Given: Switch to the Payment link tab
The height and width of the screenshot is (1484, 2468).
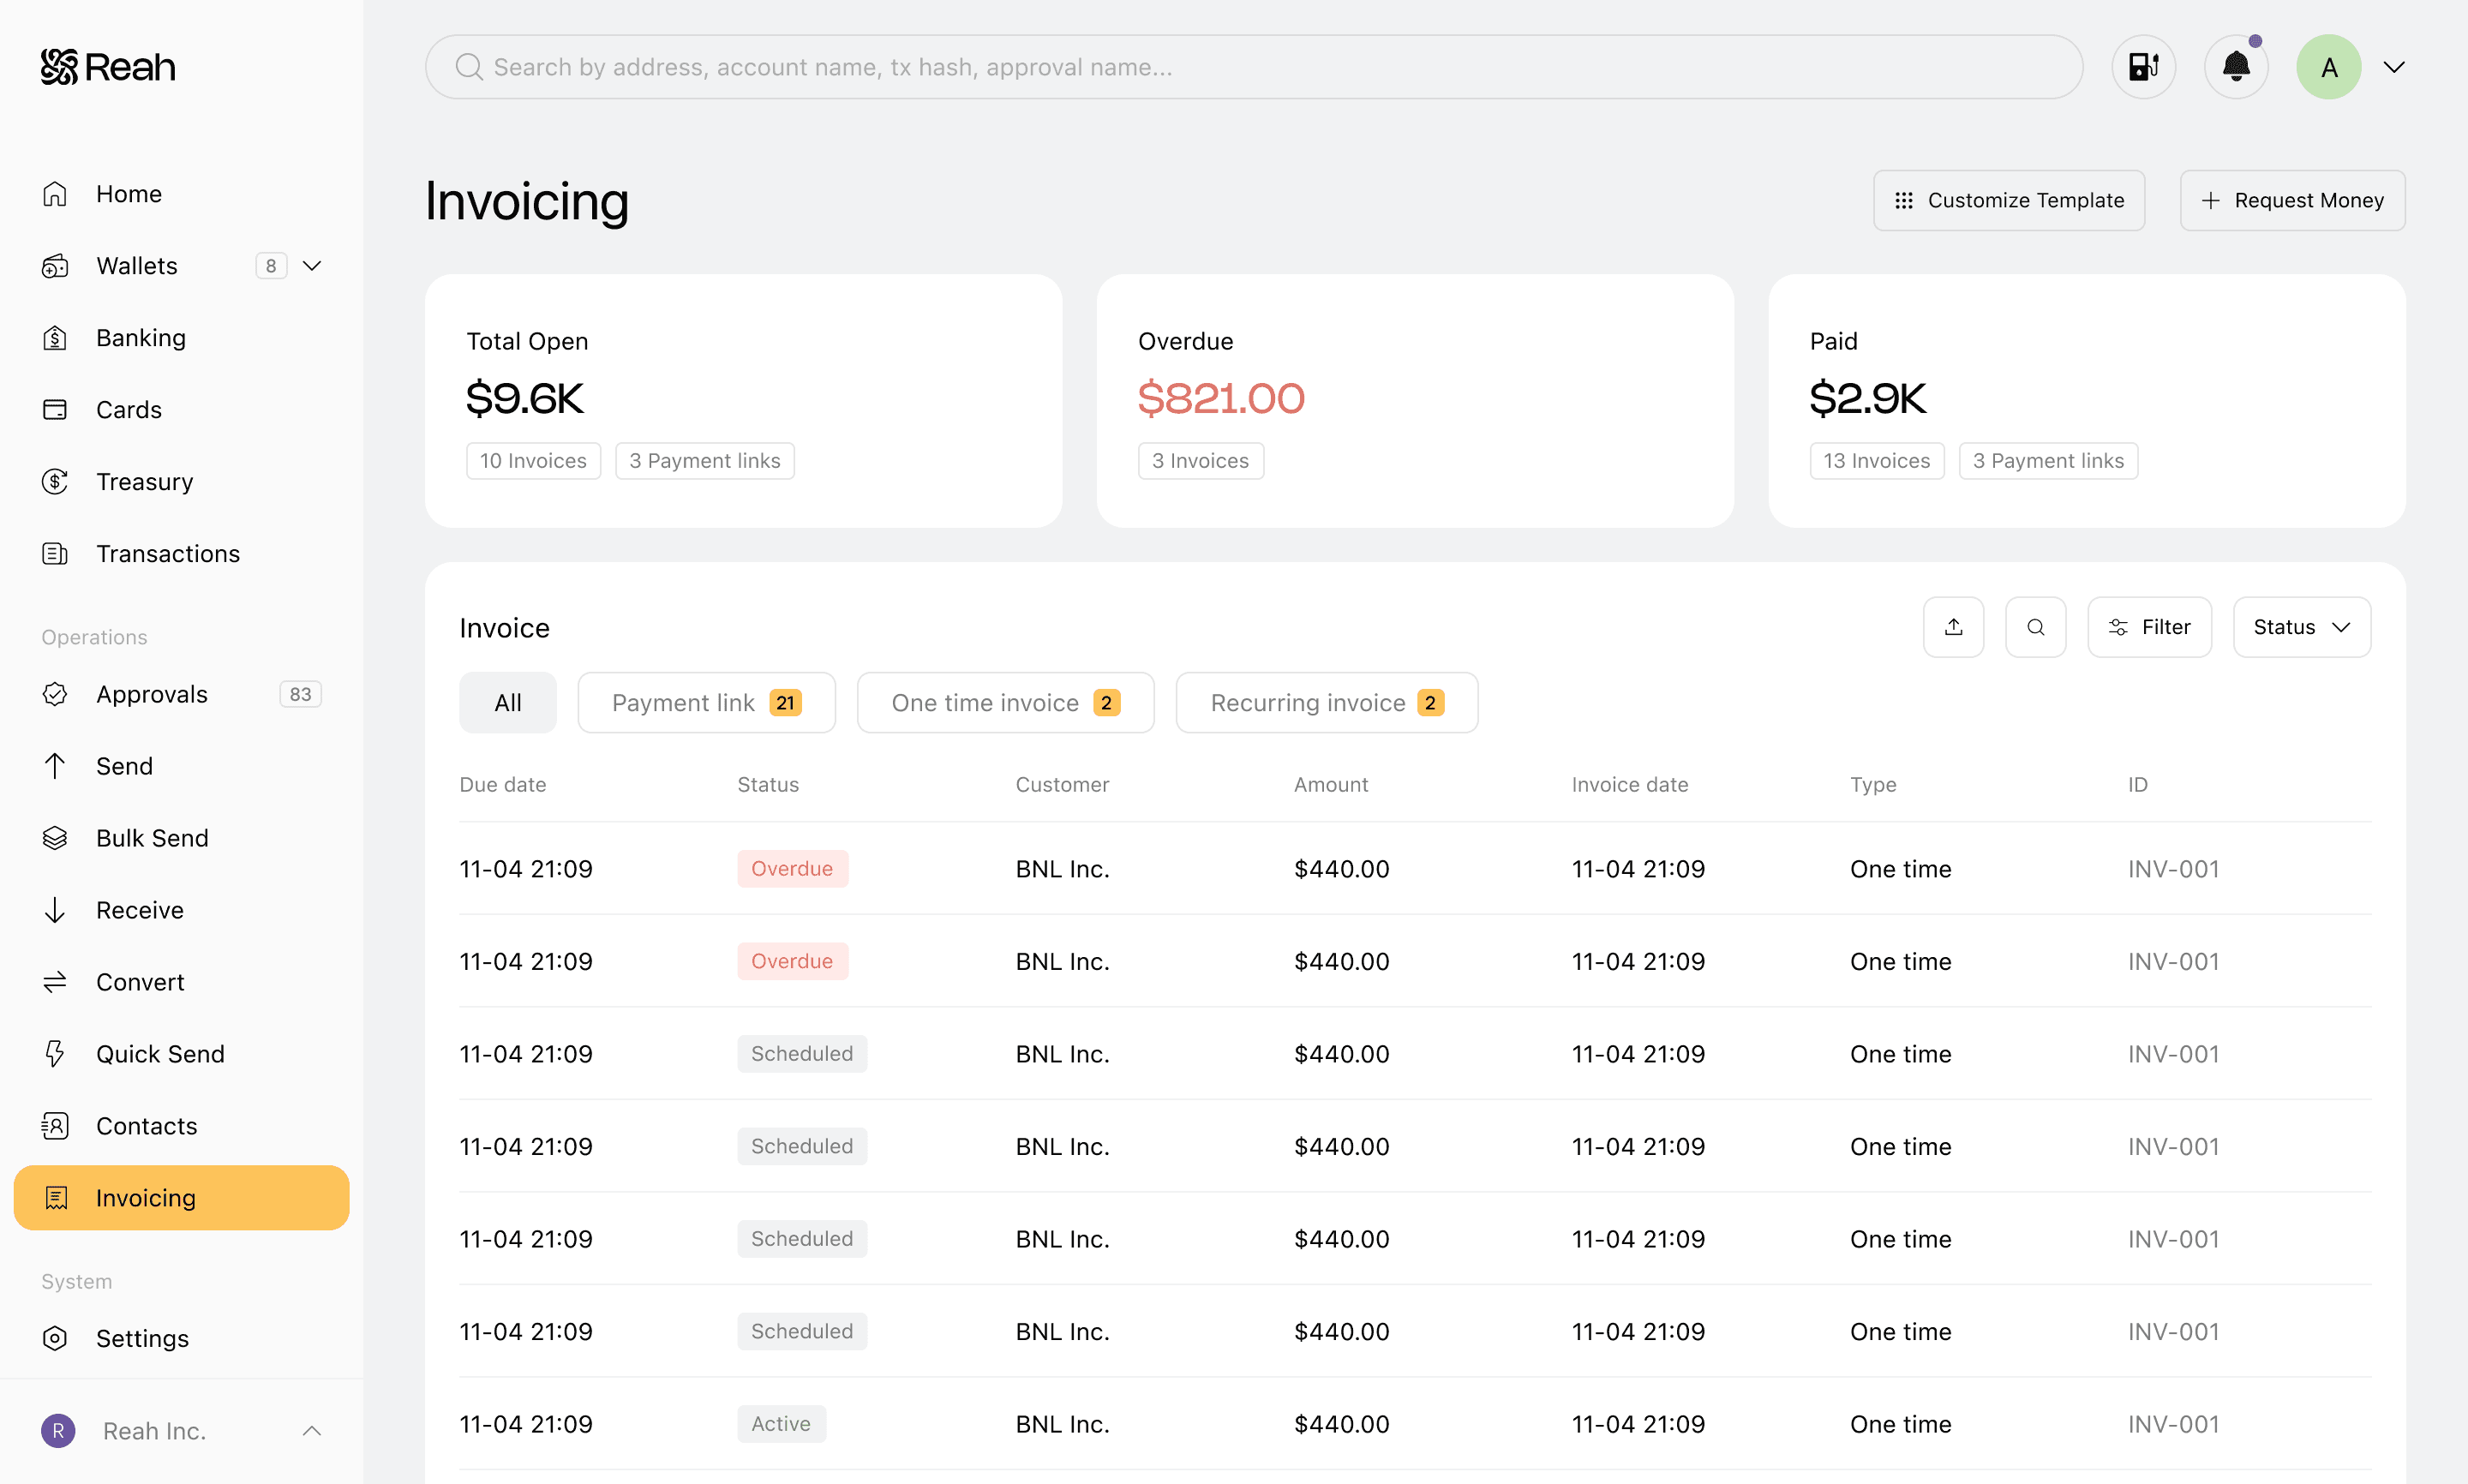Looking at the screenshot, I should 706,703.
